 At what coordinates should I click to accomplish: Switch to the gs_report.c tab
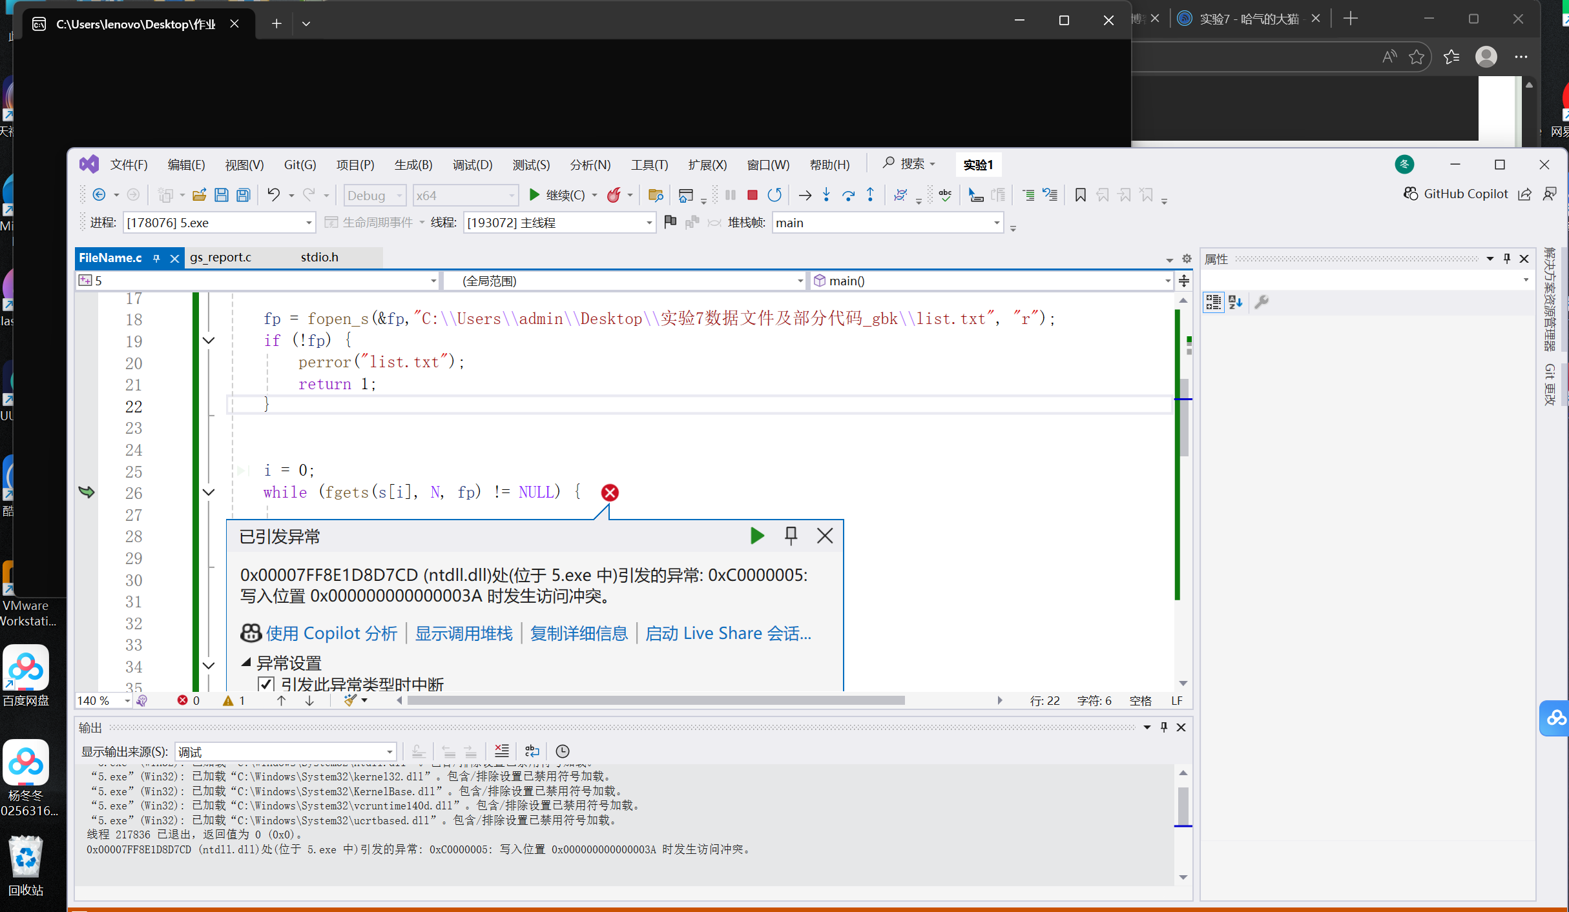(x=220, y=257)
